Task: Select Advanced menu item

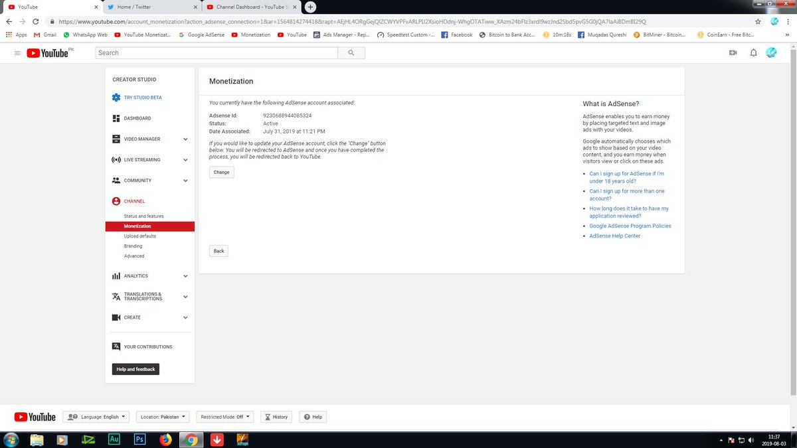Action: tap(134, 256)
